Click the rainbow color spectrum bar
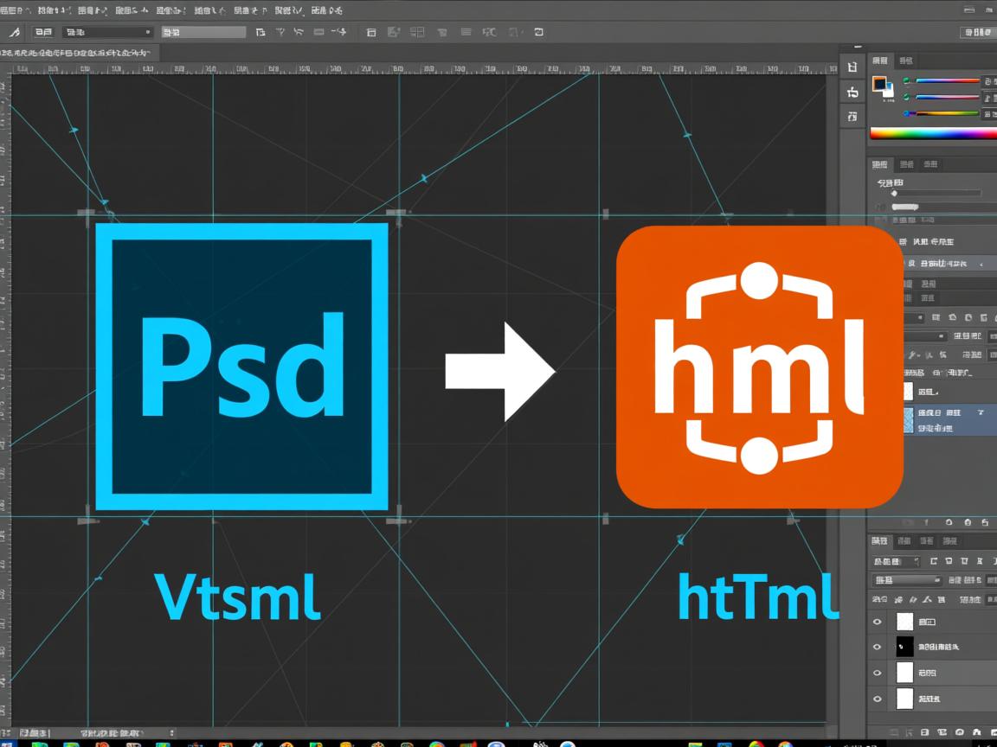The image size is (997, 747). (x=933, y=133)
